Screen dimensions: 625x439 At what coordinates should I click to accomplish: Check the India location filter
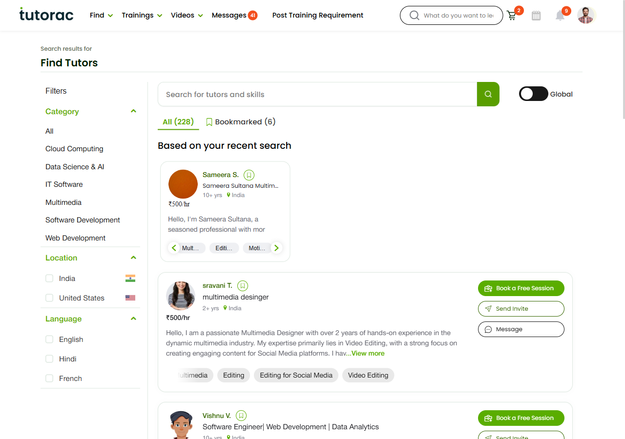point(49,278)
